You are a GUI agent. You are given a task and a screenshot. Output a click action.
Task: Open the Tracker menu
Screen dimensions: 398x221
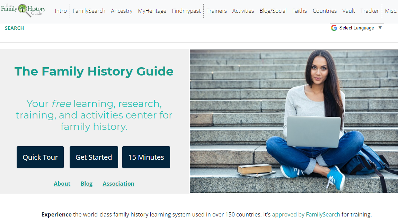point(369,11)
